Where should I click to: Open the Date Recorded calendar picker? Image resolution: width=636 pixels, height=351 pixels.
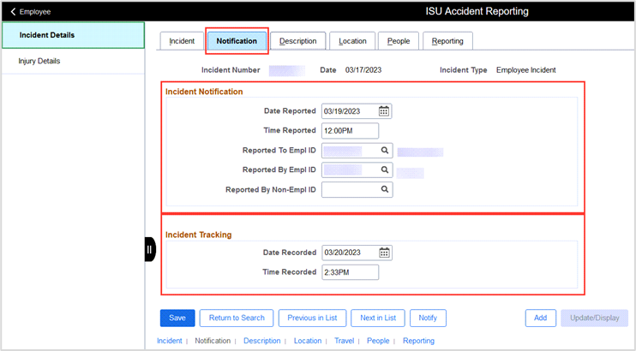(x=384, y=253)
